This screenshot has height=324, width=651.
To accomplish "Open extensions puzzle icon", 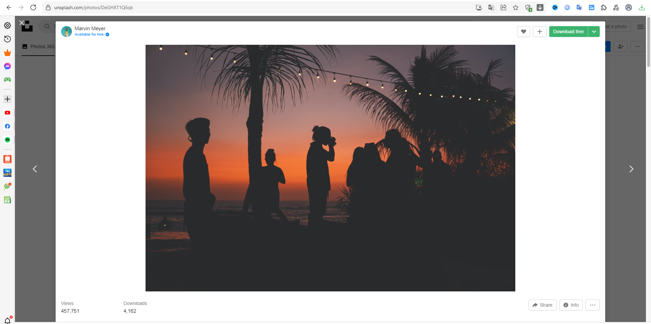I will tap(604, 7).
